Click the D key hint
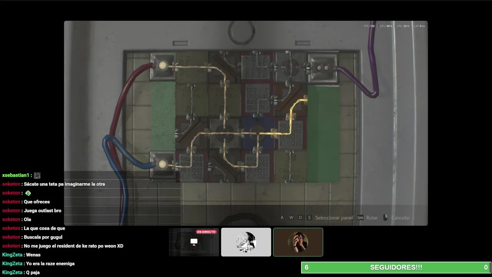This screenshot has height=277, width=492. [x=300, y=218]
